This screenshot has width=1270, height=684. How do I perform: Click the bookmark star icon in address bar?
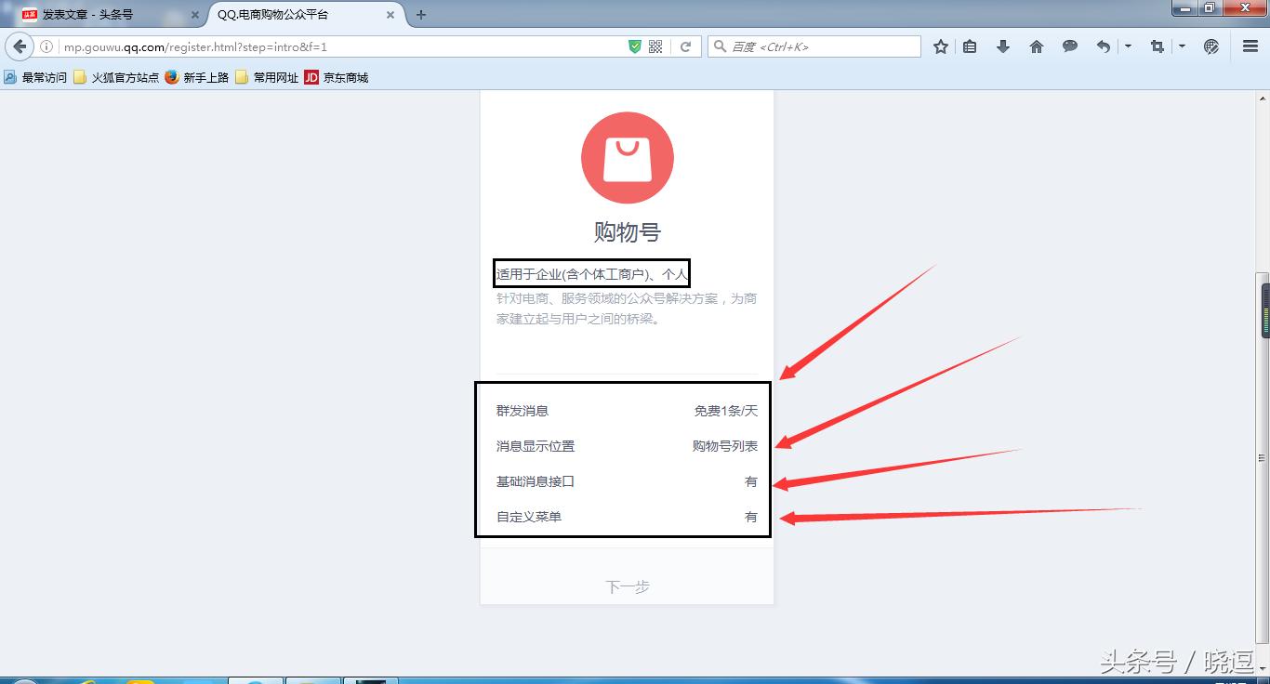pyautogui.click(x=940, y=46)
